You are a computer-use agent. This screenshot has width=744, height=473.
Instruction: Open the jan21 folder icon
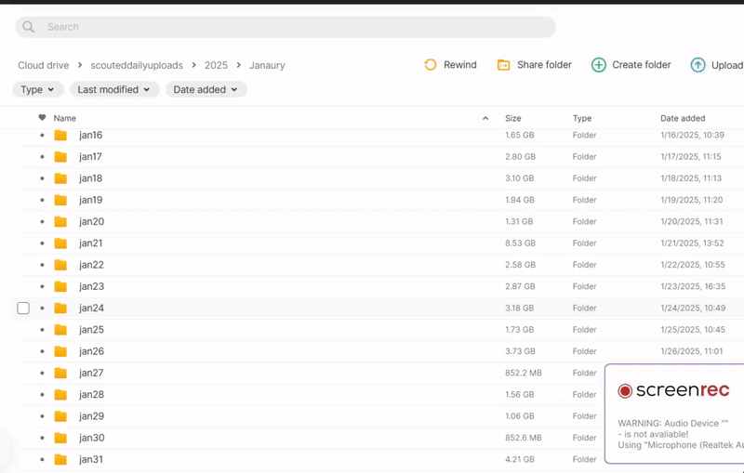tap(60, 243)
